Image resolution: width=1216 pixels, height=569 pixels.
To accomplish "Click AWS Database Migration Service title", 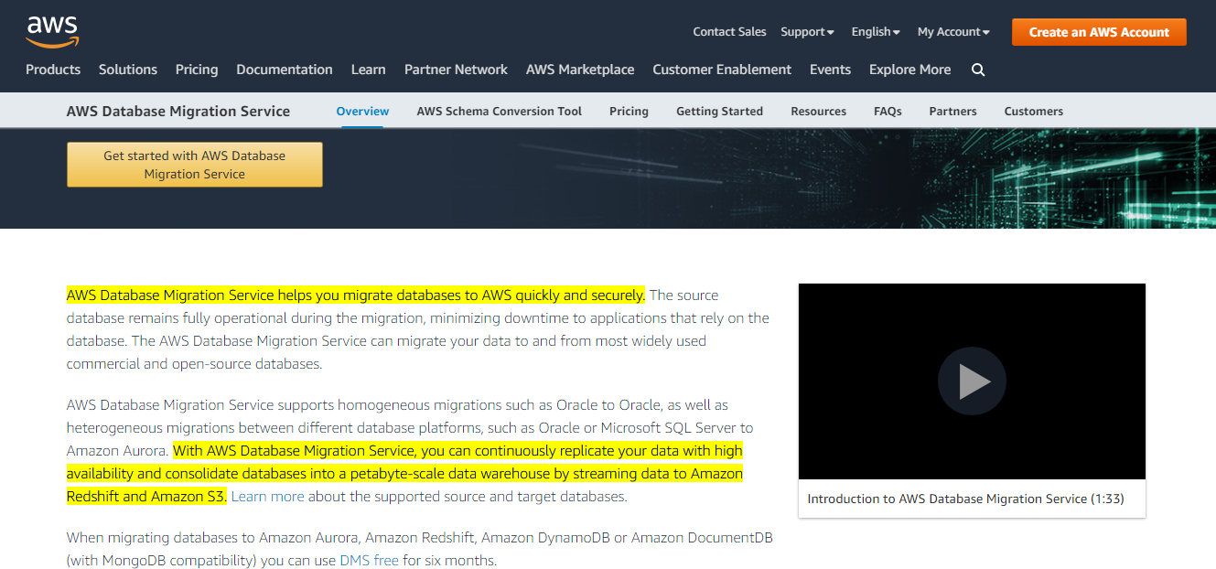I will click(178, 111).
